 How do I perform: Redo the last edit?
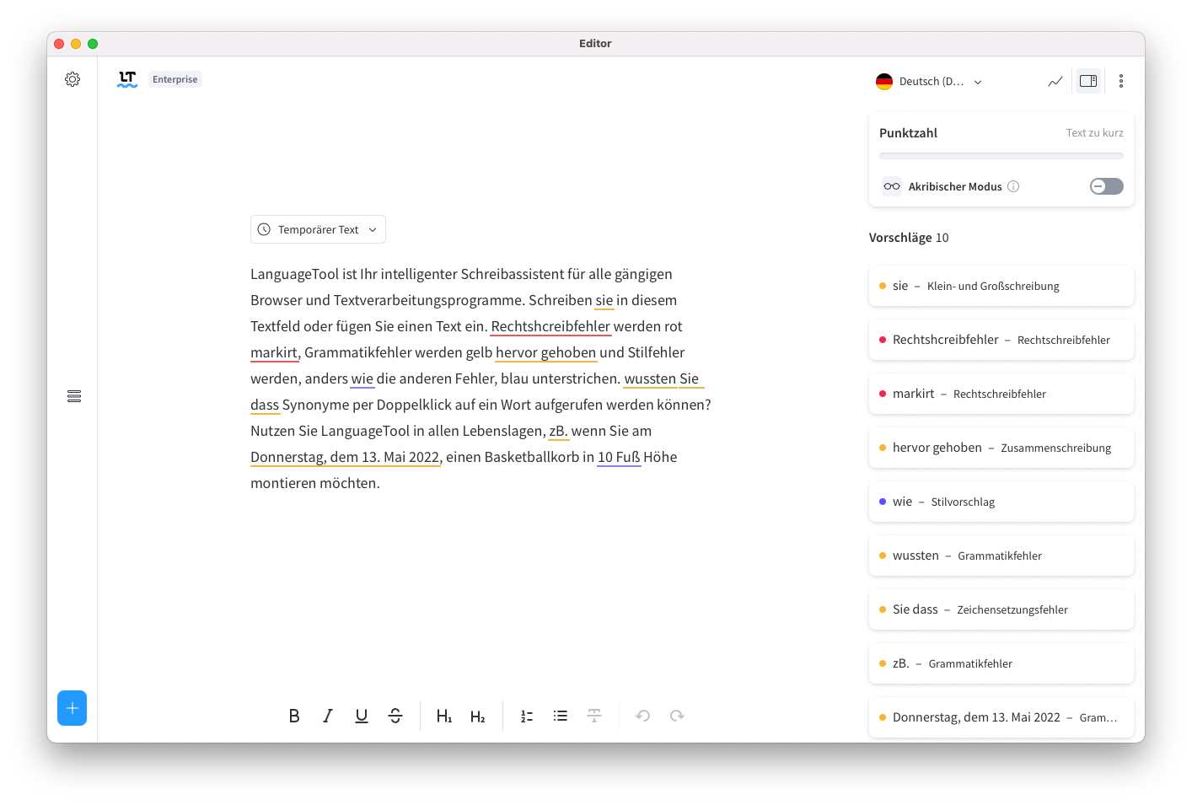pos(677,716)
